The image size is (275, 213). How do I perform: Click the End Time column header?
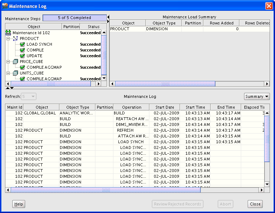click(x=226, y=107)
